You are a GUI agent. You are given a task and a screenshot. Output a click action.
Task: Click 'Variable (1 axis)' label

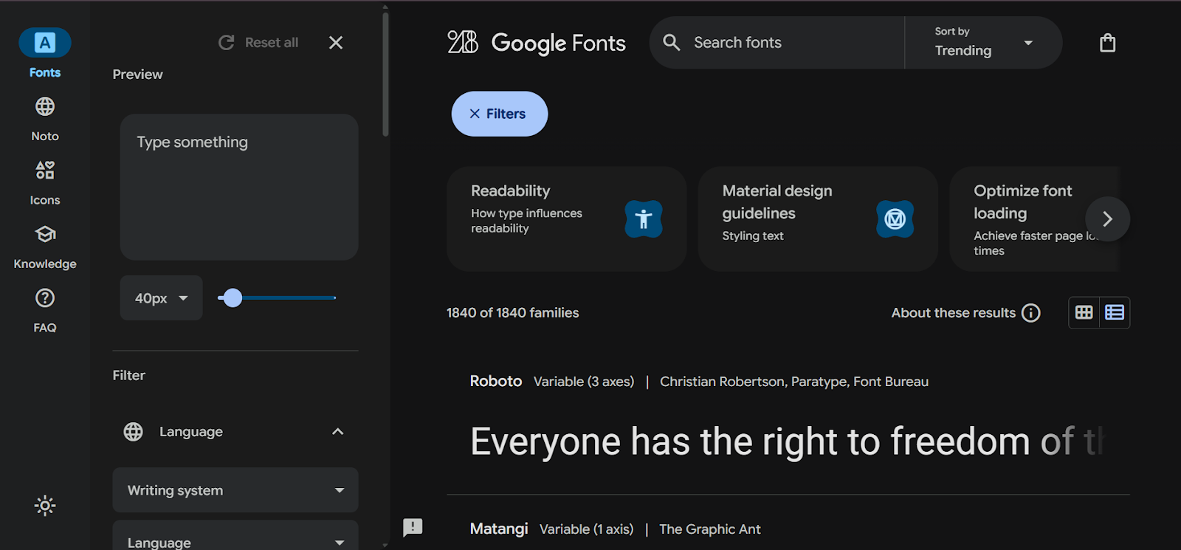pyautogui.click(x=587, y=529)
